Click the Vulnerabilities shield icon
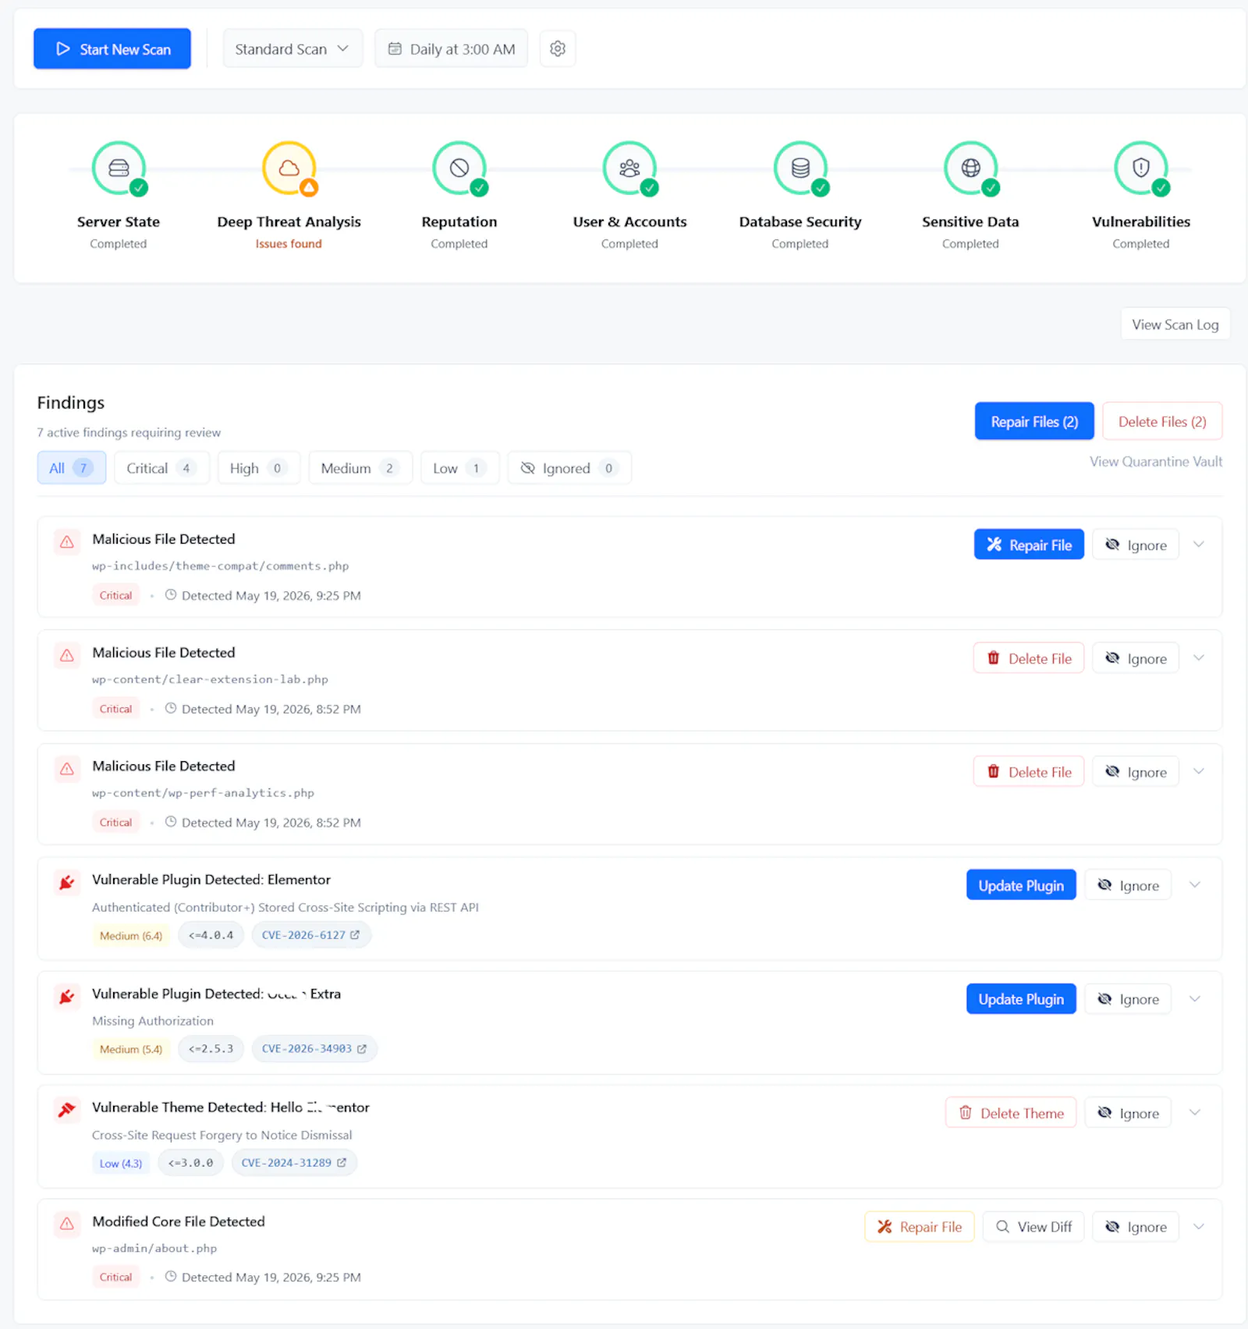The image size is (1248, 1329). (1141, 168)
